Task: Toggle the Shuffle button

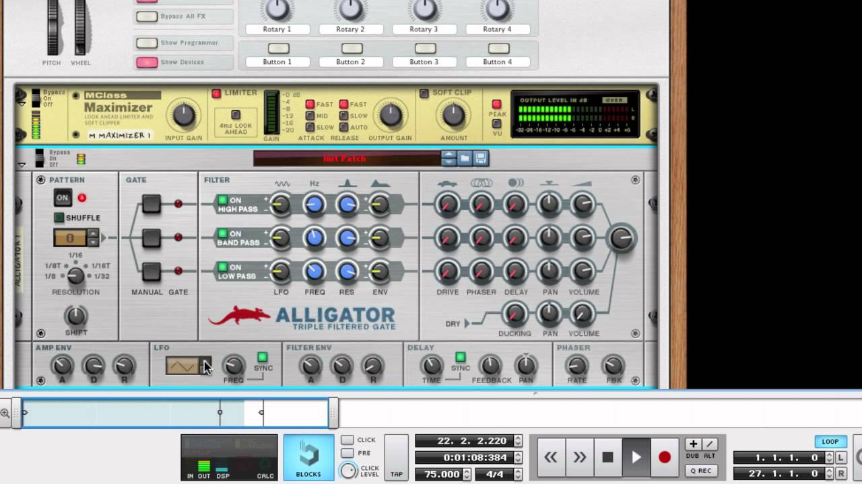Action: pyautogui.click(x=59, y=218)
